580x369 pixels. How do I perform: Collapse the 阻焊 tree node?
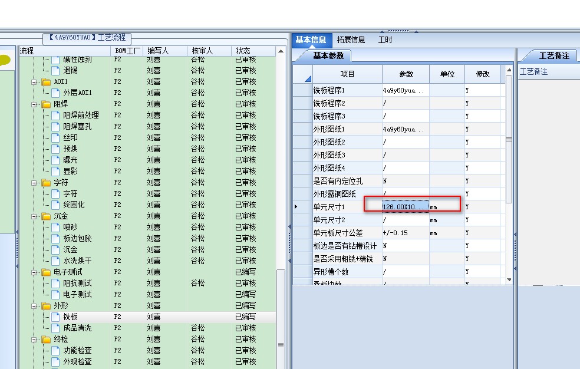(x=34, y=104)
